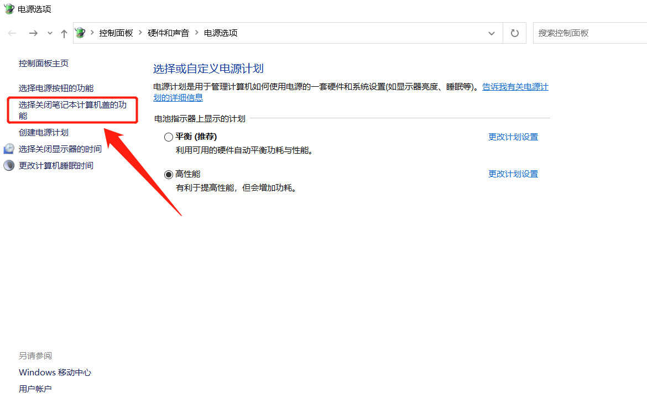Click the 利用可用的硬件自动平衡功耗与性能 description

pos(244,150)
